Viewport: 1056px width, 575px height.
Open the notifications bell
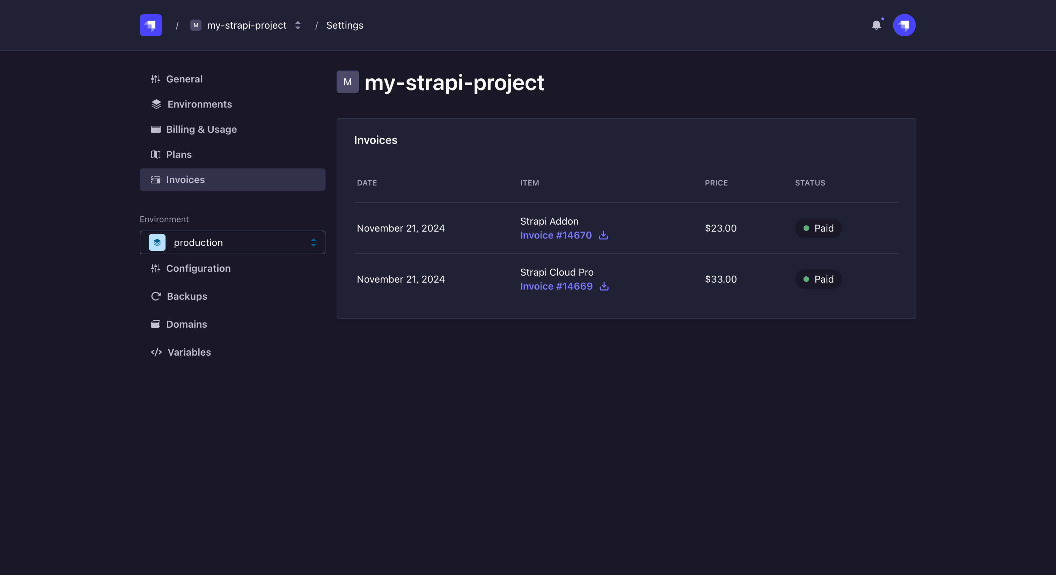point(877,26)
